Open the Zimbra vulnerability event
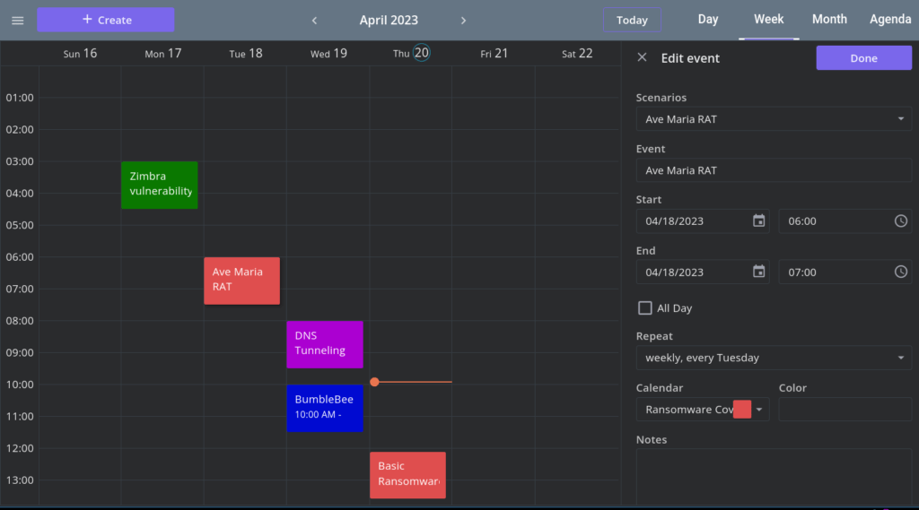This screenshot has height=510, width=919. pyautogui.click(x=160, y=185)
